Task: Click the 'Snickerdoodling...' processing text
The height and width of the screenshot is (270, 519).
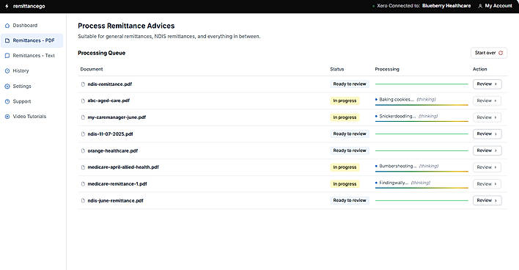Action: [x=397, y=116]
